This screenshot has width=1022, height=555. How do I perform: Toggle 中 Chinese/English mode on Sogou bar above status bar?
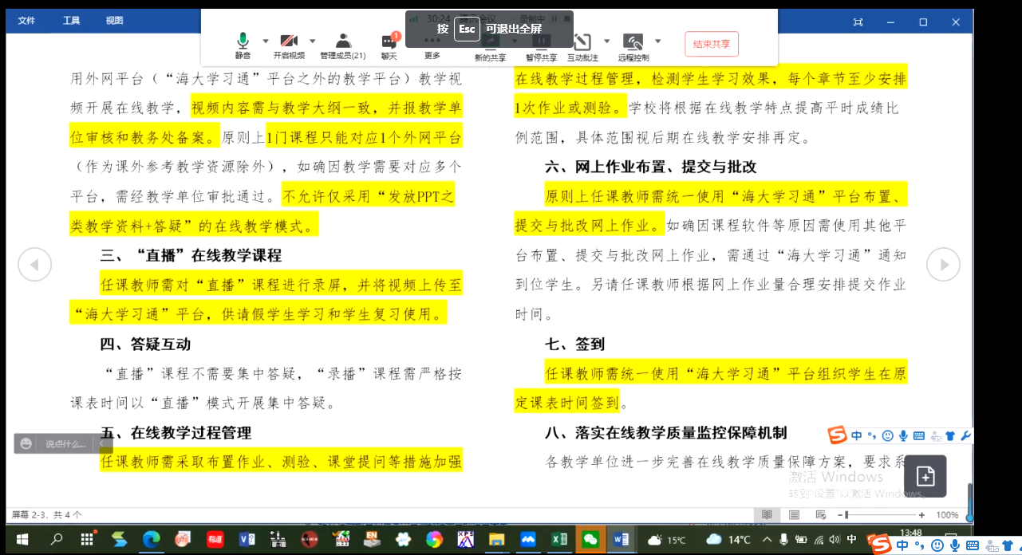tap(856, 435)
